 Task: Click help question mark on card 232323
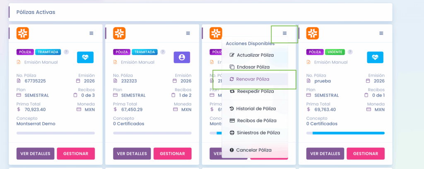coord(163,52)
